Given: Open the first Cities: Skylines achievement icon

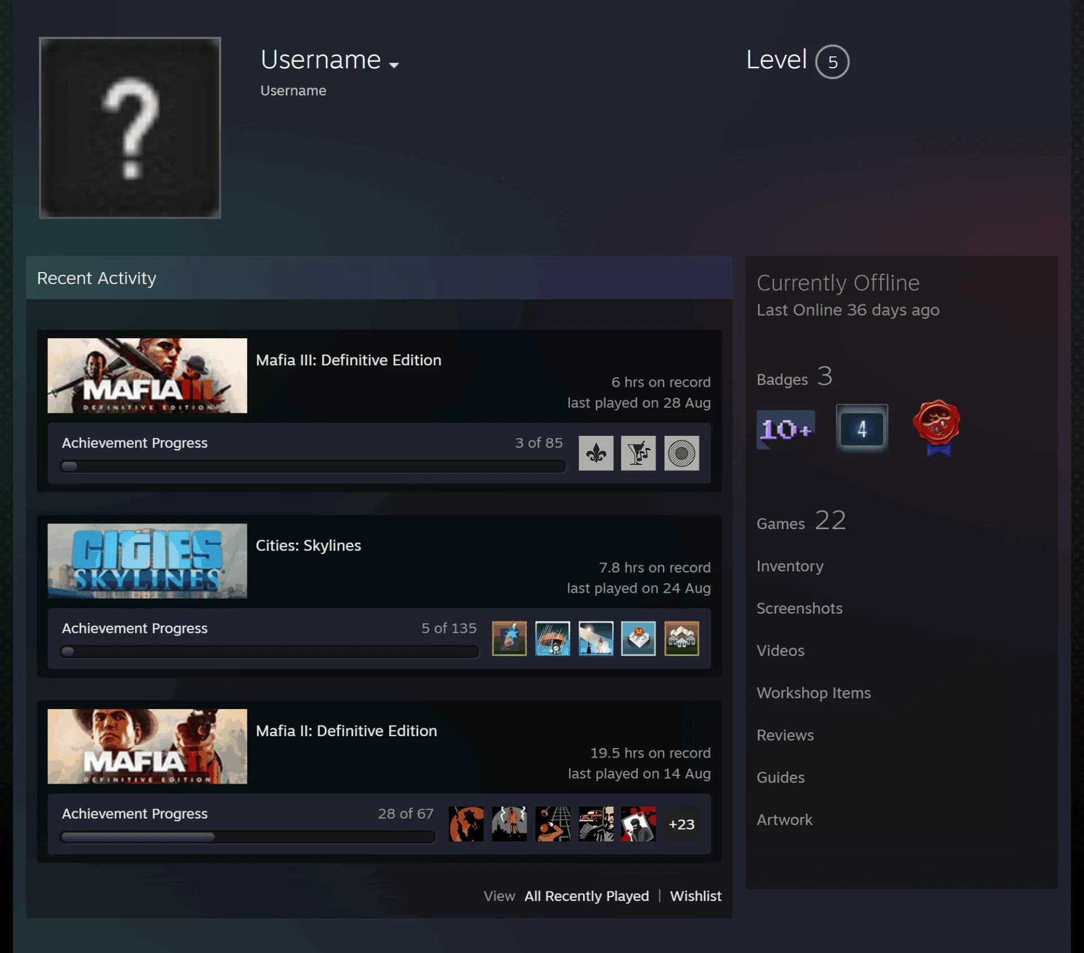Looking at the screenshot, I should 509,639.
